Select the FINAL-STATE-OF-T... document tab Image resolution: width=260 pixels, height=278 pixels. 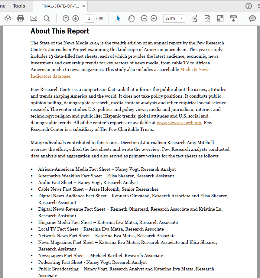tap(60, 6)
